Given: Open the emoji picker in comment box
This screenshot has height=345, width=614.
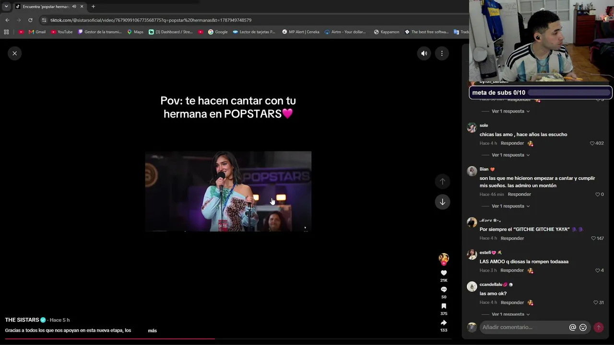Looking at the screenshot, I should (x=583, y=327).
